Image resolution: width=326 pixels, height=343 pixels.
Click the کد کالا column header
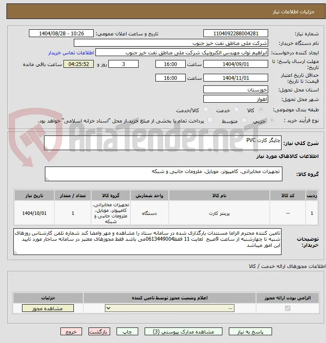click(x=288, y=195)
